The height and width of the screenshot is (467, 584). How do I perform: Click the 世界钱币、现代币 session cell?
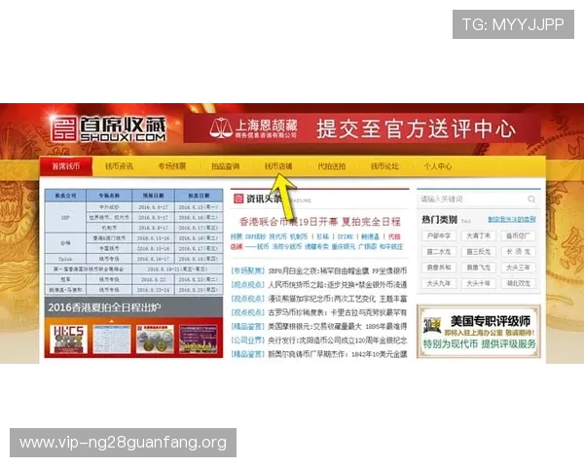[x=109, y=218]
